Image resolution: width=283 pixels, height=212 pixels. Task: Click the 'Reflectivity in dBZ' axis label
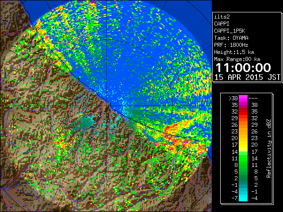(x=269, y=148)
